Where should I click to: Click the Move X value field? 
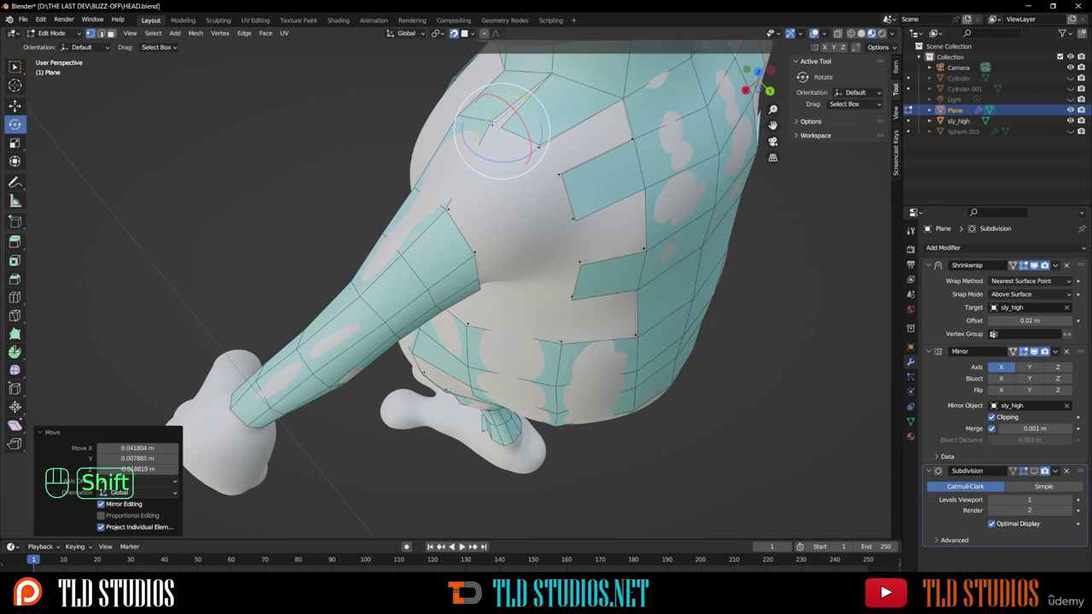(x=137, y=448)
